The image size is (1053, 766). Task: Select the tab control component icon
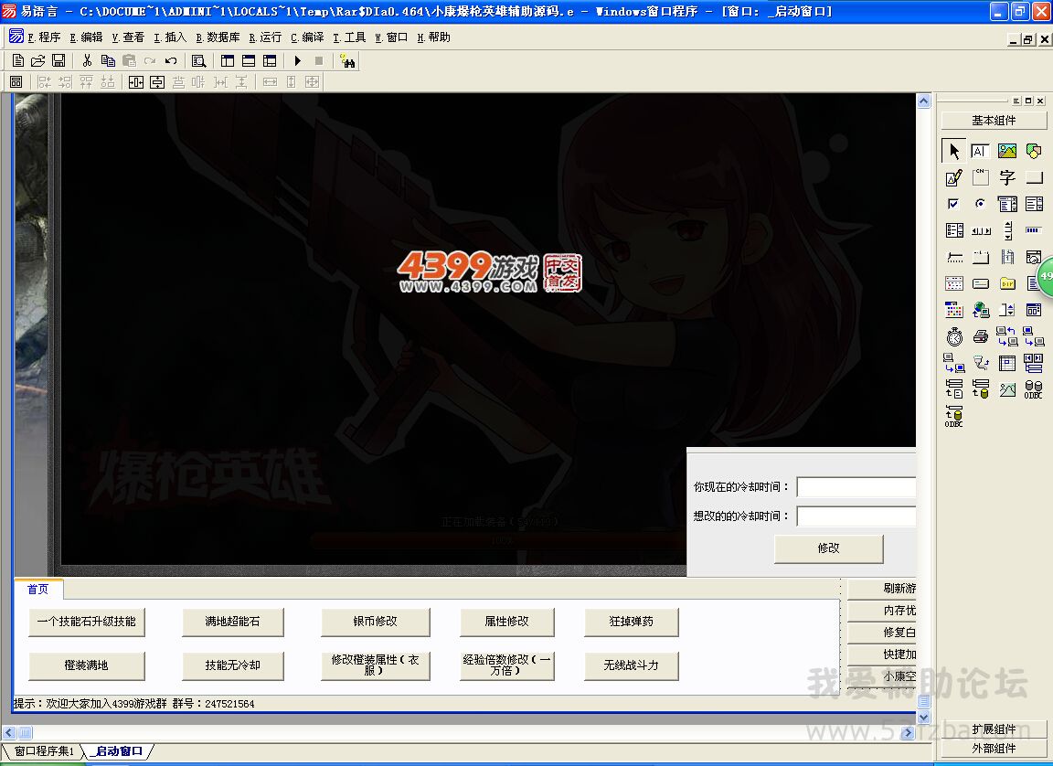(x=980, y=257)
